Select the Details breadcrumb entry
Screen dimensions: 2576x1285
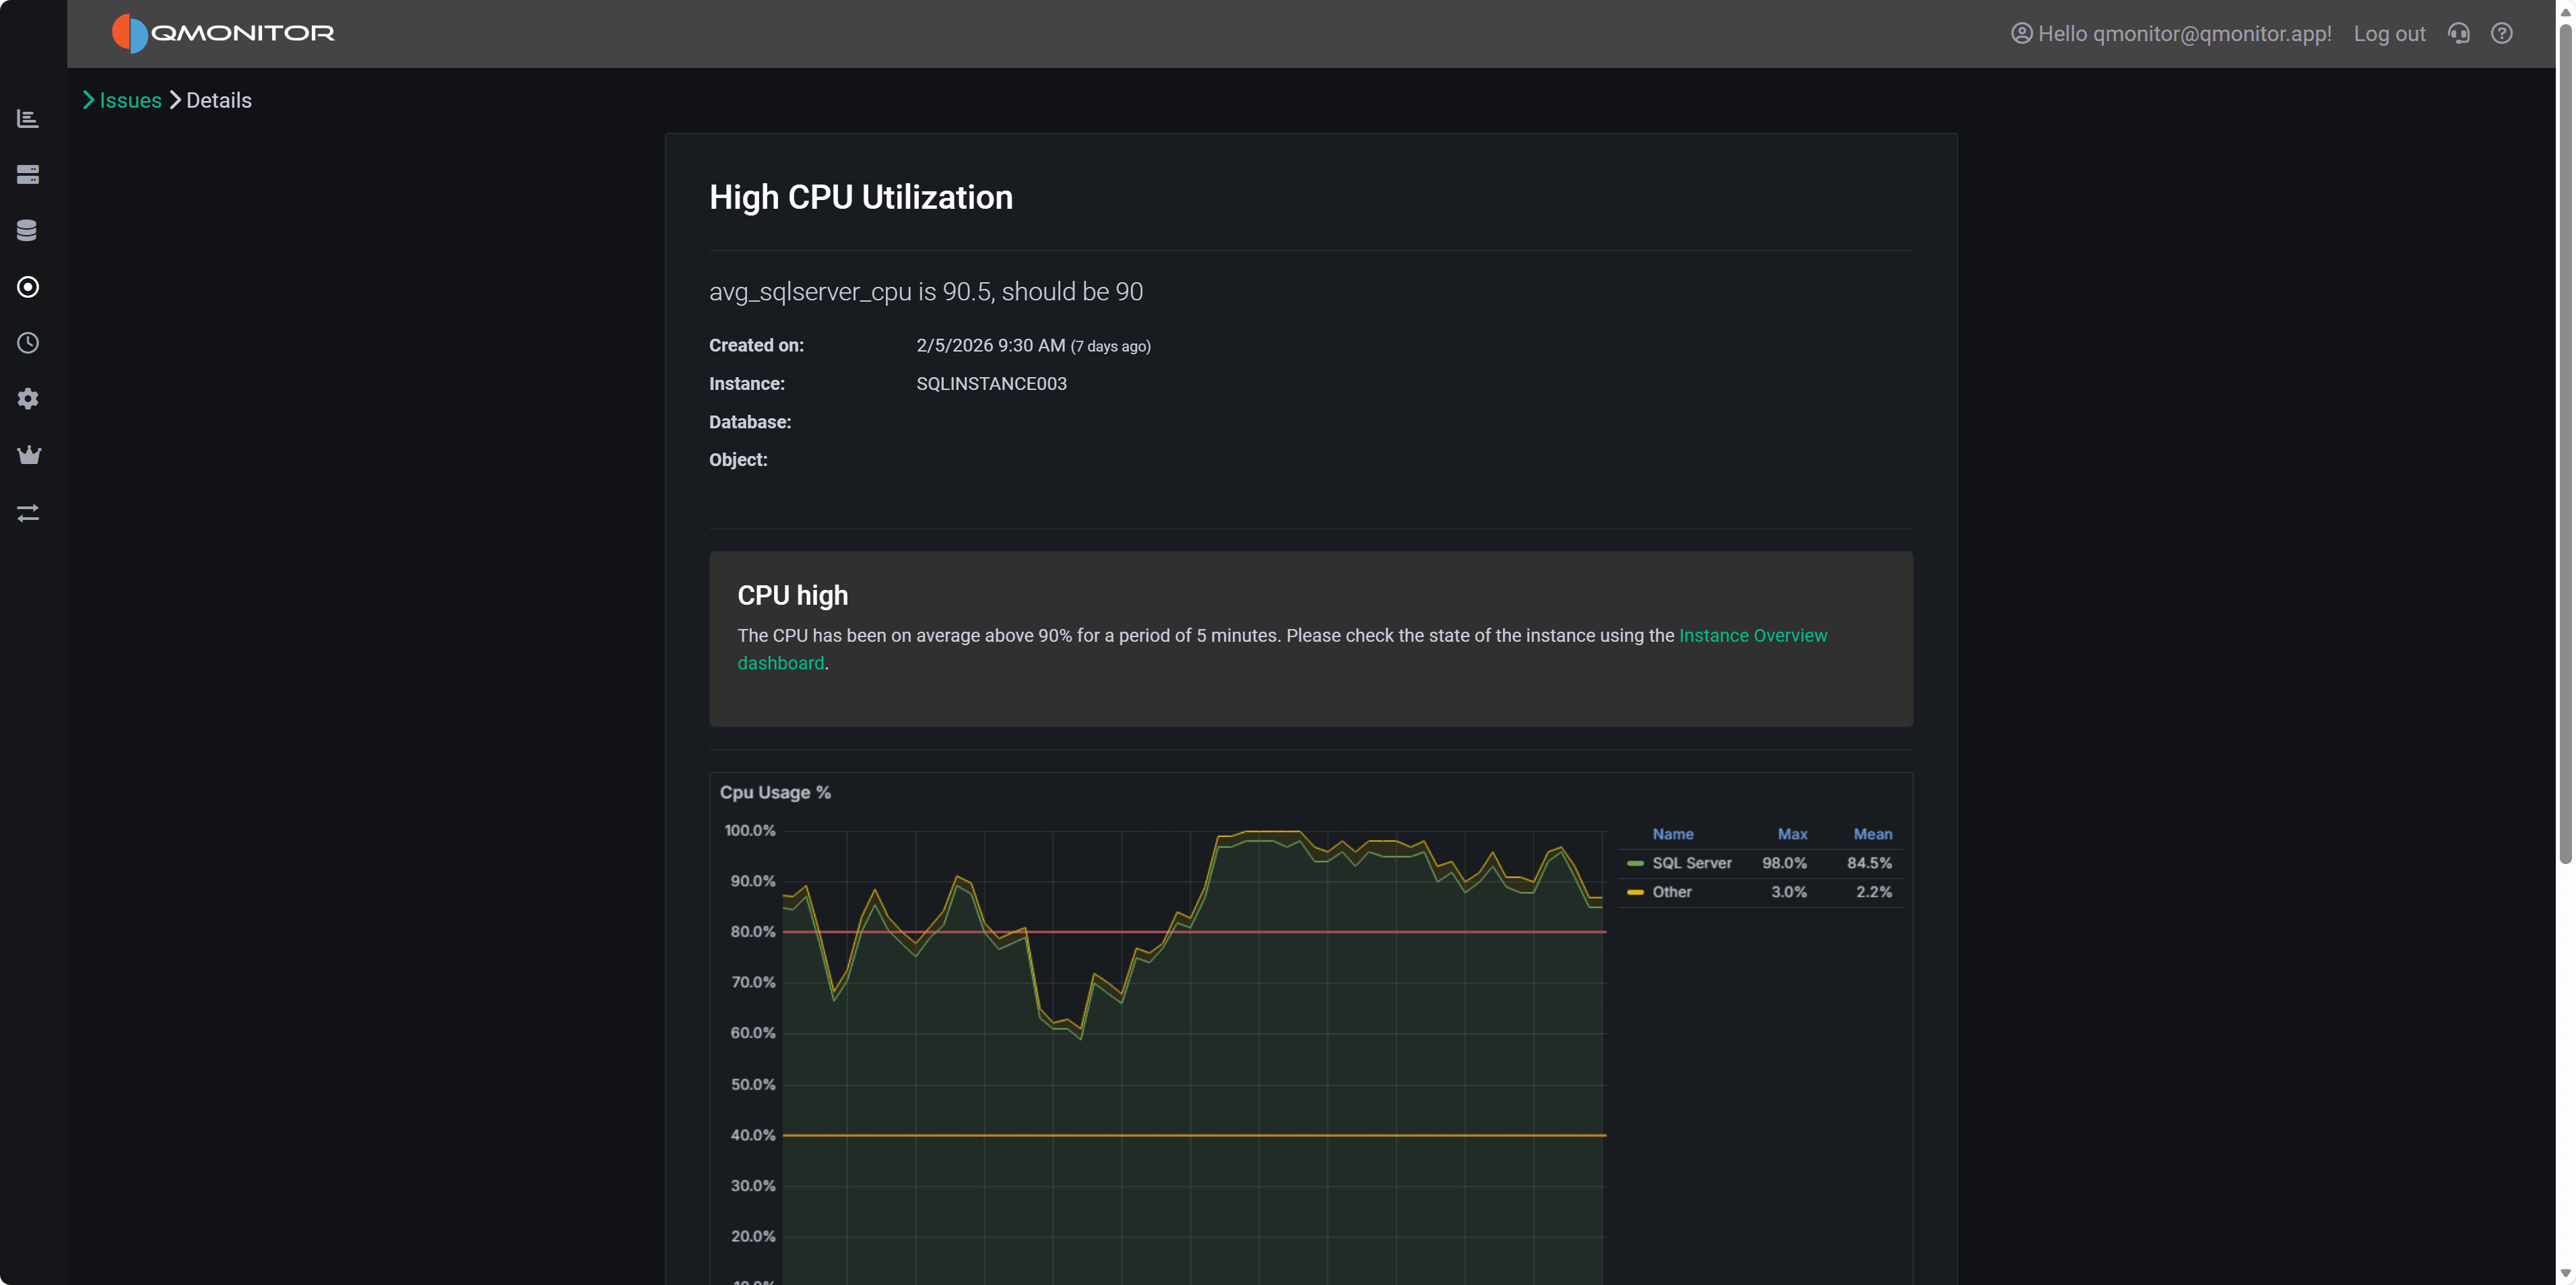218,100
